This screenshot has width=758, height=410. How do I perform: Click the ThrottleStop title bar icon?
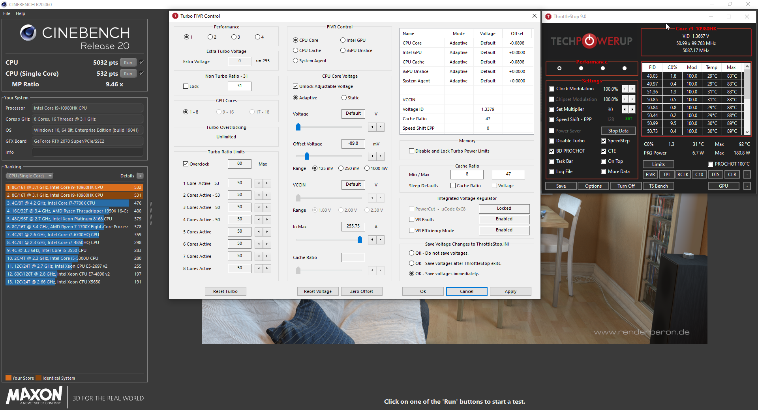tap(548, 17)
